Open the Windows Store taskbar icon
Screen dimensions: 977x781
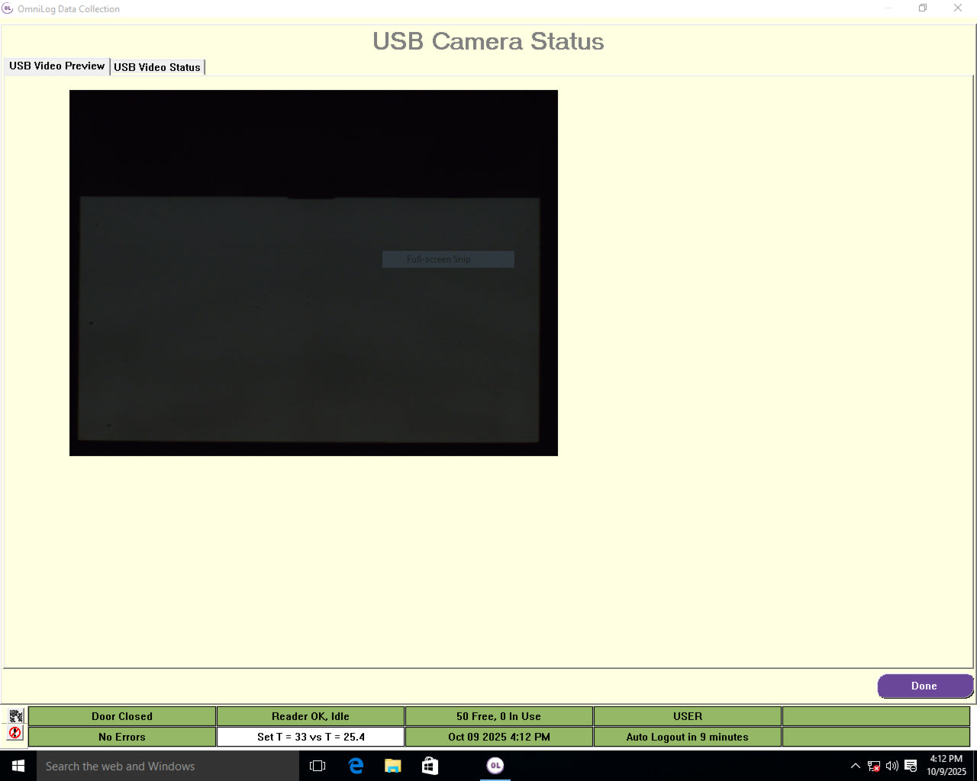click(430, 766)
